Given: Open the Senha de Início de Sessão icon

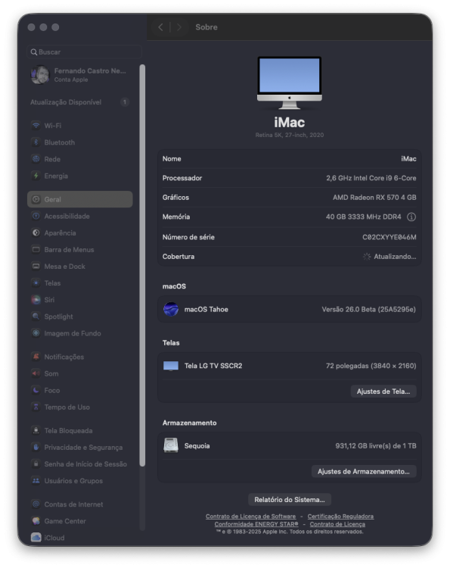Looking at the screenshot, I should tap(36, 463).
